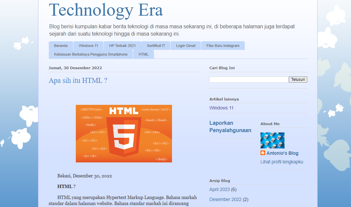The width and height of the screenshot is (351, 207).
Task: Select the Fitur Baru Instagram tab
Action: click(x=223, y=46)
